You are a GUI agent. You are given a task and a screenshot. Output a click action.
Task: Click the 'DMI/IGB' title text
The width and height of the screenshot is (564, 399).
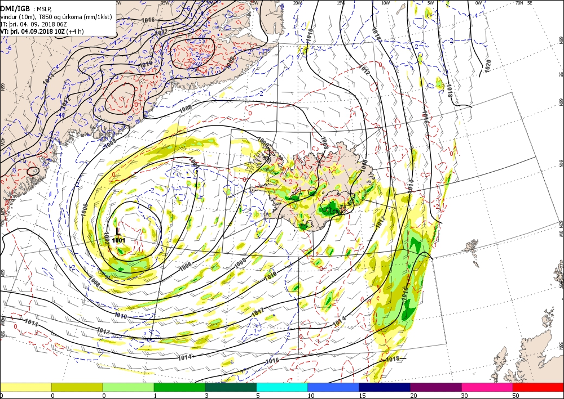[x=15, y=8]
